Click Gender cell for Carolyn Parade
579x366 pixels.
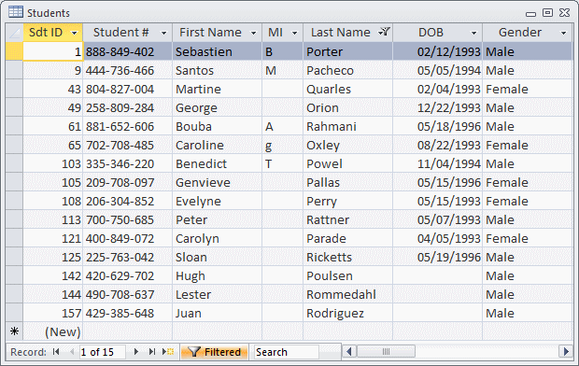(x=528, y=238)
